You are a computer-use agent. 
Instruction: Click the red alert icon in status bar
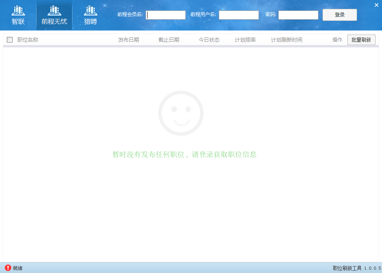(x=8, y=268)
